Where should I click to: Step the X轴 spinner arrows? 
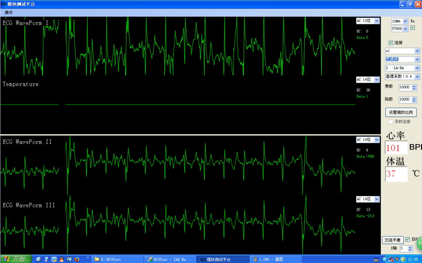410,248
